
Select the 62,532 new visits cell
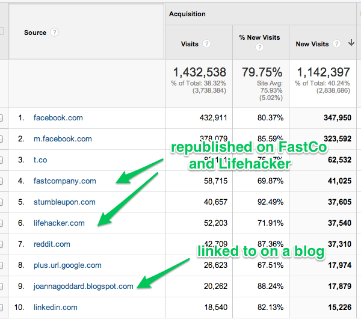pyautogui.click(x=339, y=160)
